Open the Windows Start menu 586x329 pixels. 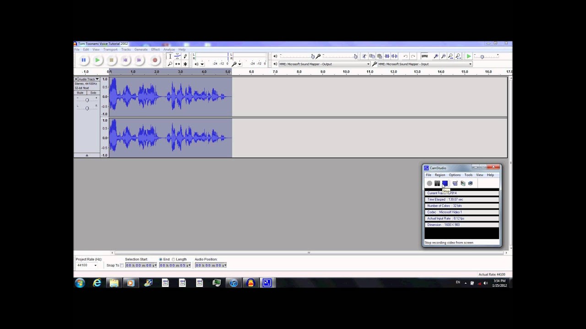point(80,283)
